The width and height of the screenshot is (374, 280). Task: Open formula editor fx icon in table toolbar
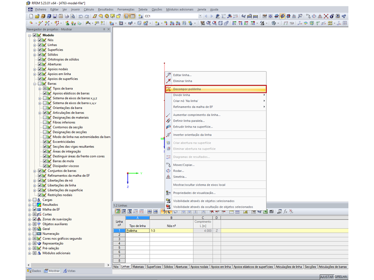click(x=285, y=211)
